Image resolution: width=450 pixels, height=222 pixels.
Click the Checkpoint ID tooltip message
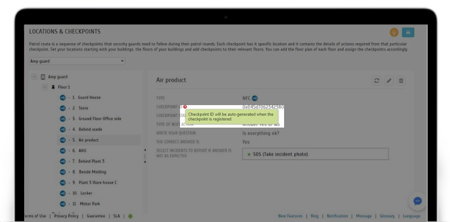232,116
